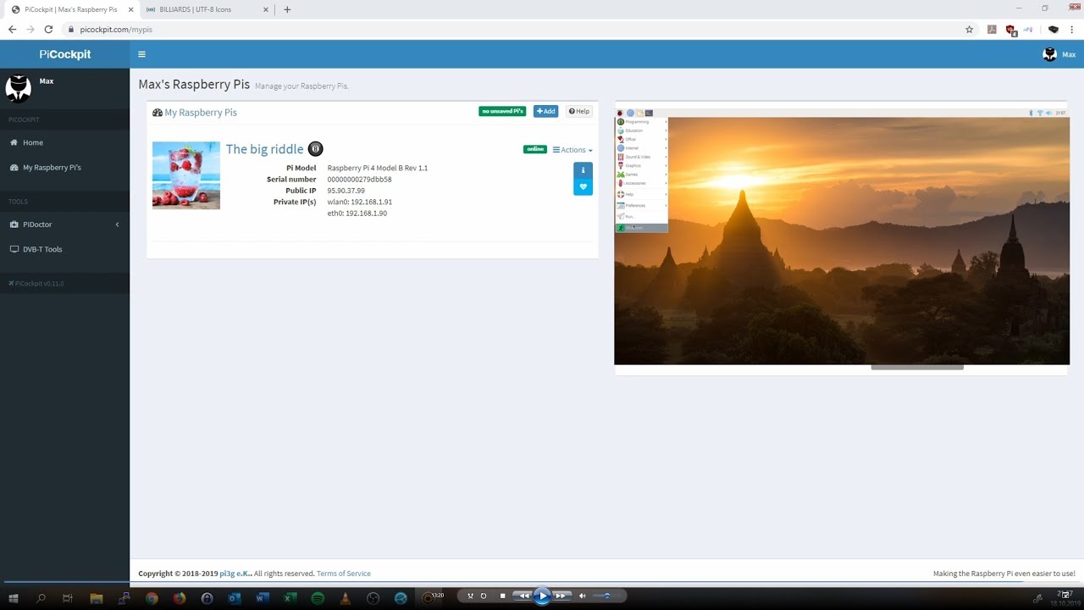The width and height of the screenshot is (1084, 610).
Task: Expand Internet in the Pi menu
Action: click(x=642, y=148)
